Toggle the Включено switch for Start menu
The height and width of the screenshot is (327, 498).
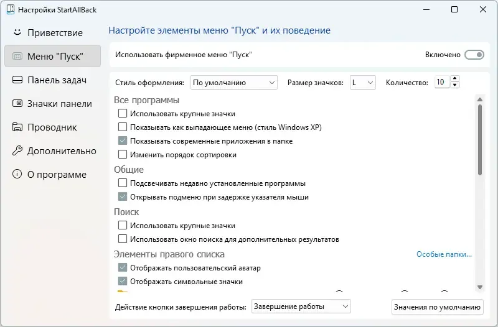474,55
